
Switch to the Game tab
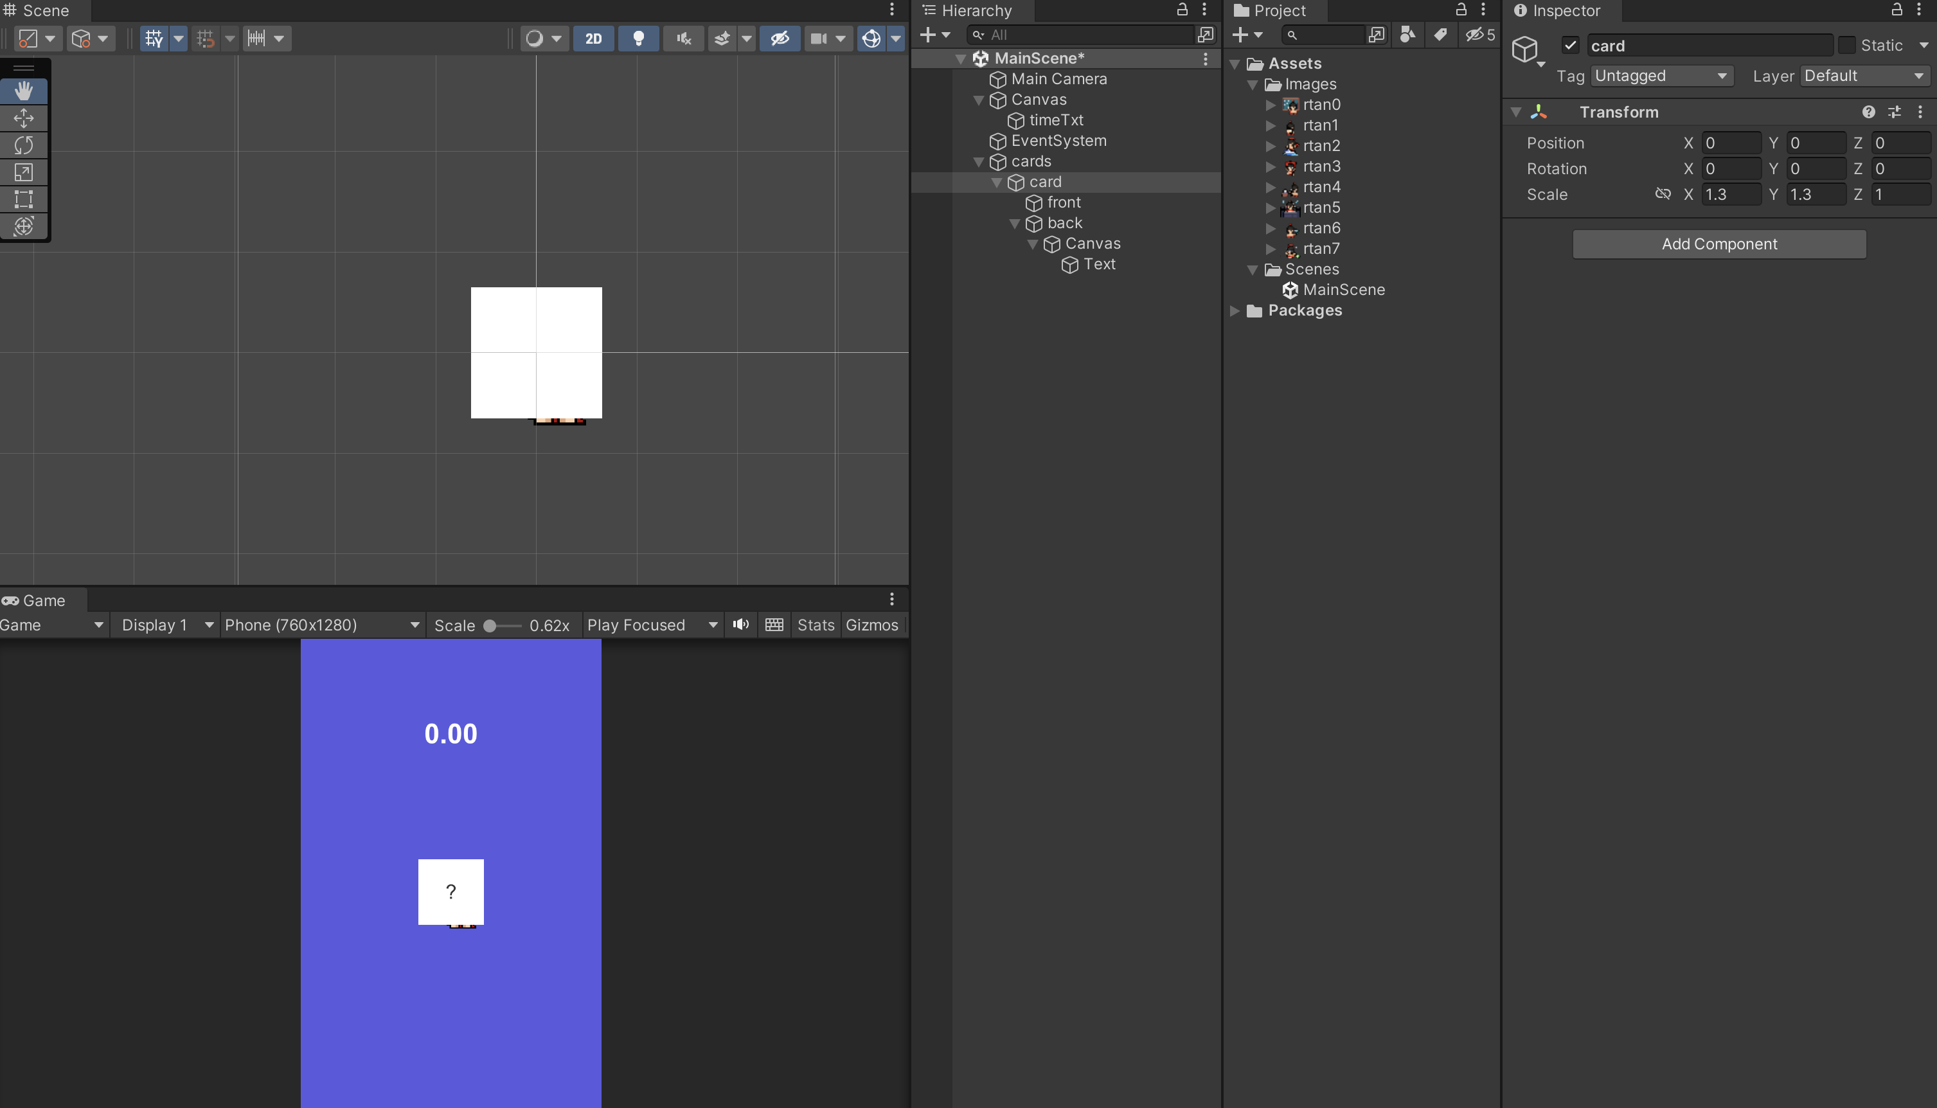(43, 600)
